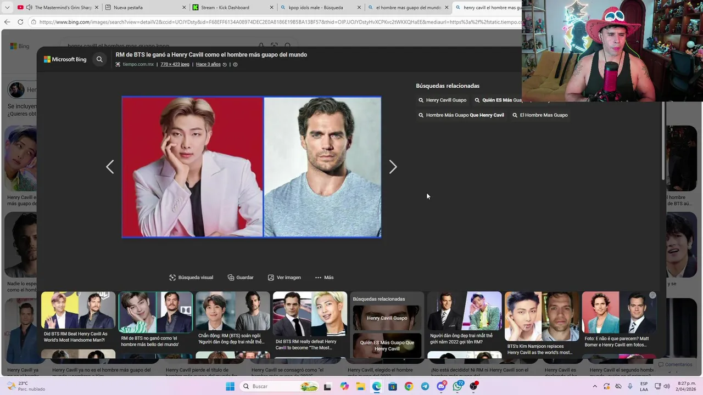Open File Explorer from the taskbar
703x395 pixels.
click(x=360, y=386)
